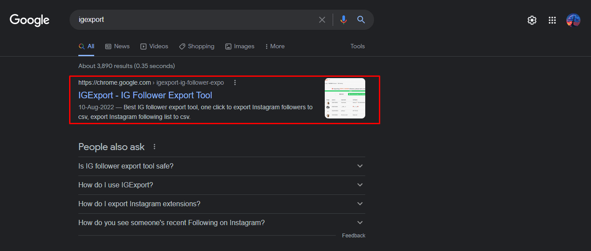
Task: Click the Feedback link
Action: pos(354,236)
